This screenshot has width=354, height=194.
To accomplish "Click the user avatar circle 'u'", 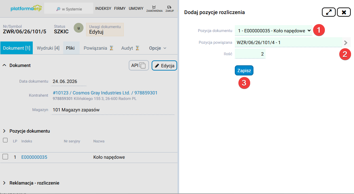I will (x=79, y=28).
